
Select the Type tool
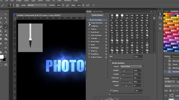click(6, 44)
